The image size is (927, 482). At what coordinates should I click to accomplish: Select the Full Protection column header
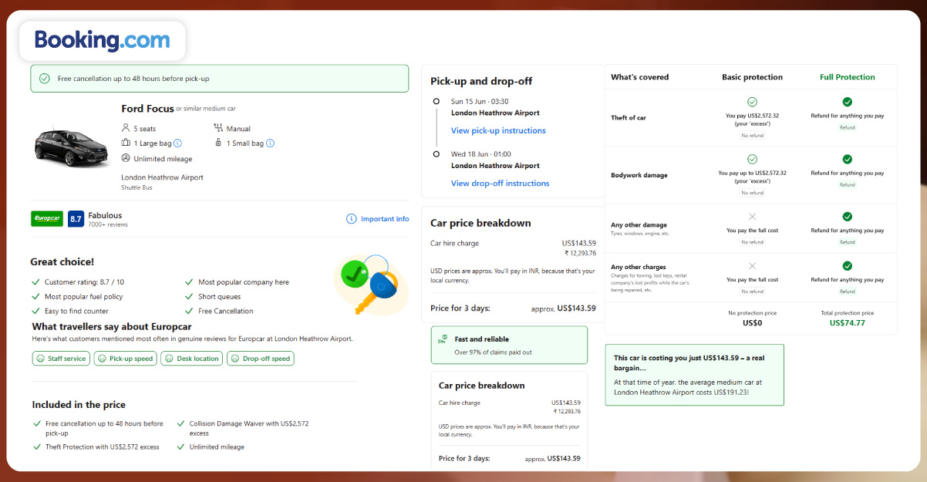[x=847, y=77]
